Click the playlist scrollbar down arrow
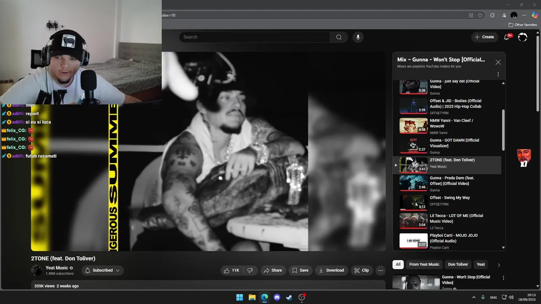Viewport: 541px width, 304px height. point(503,248)
